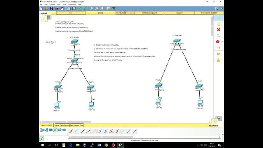This screenshot has height=148, width=263.
Task: Select the Add Complex PDU open envelope
Action: pyautogui.click(x=219, y=60)
